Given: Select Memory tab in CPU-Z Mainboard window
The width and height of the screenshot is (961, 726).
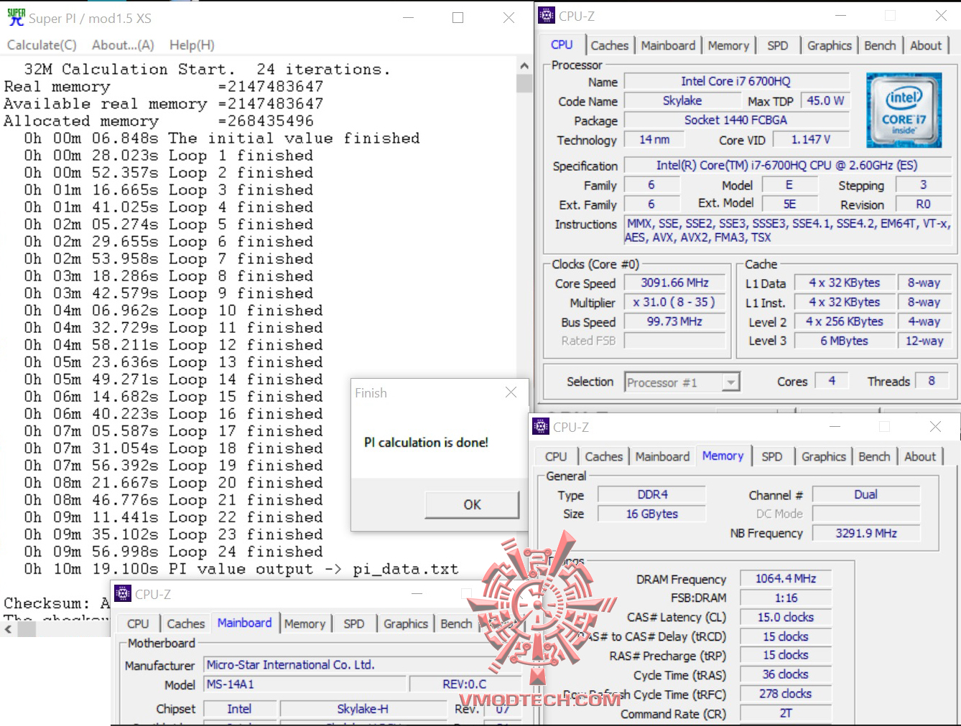Looking at the screenshot, I should coord(305,623).
